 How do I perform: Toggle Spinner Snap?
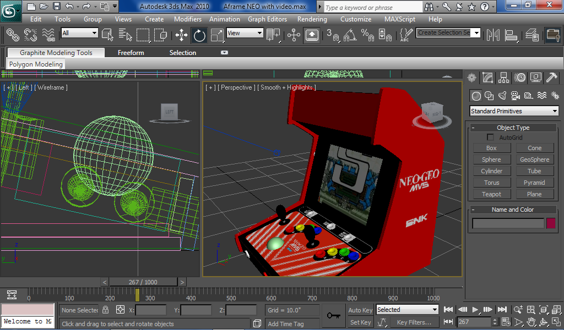385,35
